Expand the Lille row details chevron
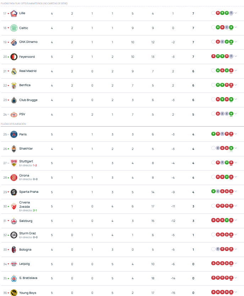 [236, 13]
